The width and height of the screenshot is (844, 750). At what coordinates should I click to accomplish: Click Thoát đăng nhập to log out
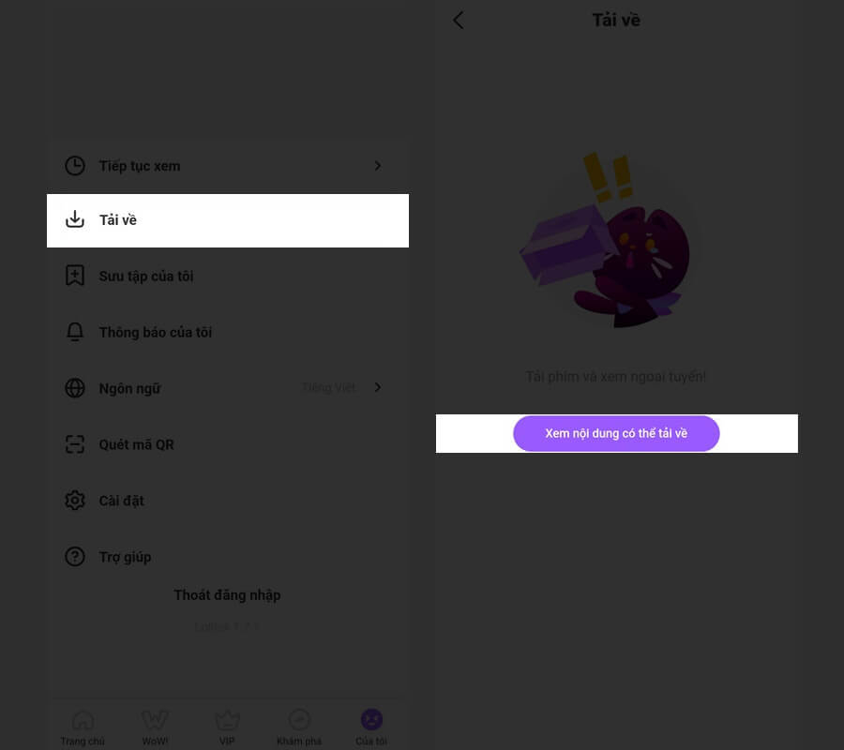pos(227,595)
